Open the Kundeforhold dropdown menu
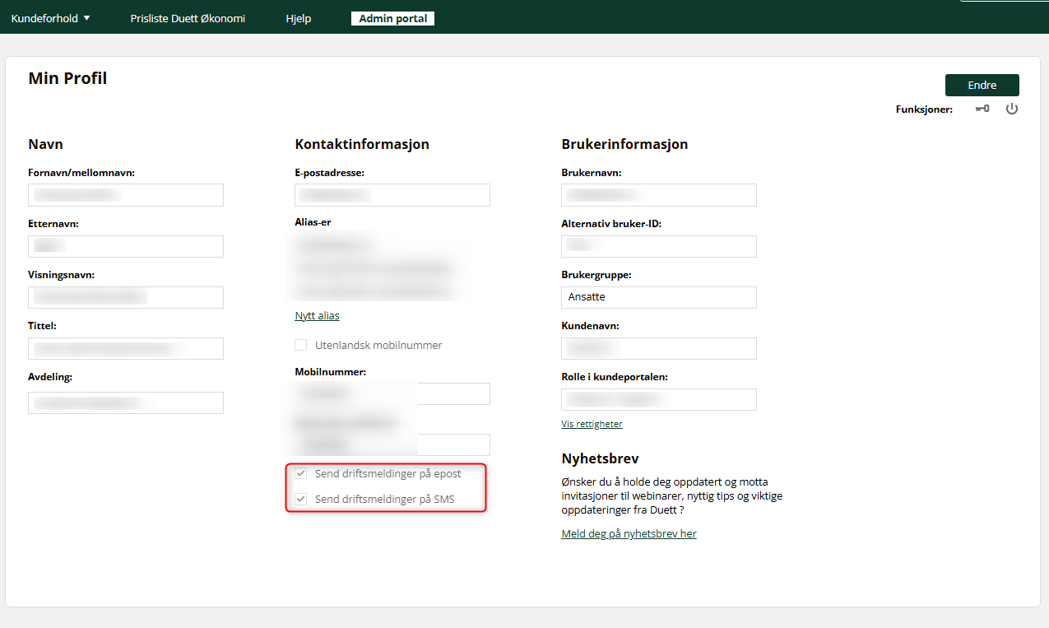 50,18
